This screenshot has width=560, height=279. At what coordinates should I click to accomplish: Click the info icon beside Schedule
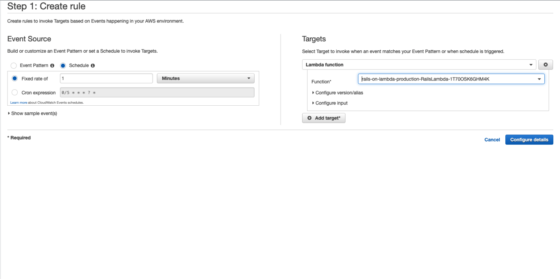(x=92, y=65)
